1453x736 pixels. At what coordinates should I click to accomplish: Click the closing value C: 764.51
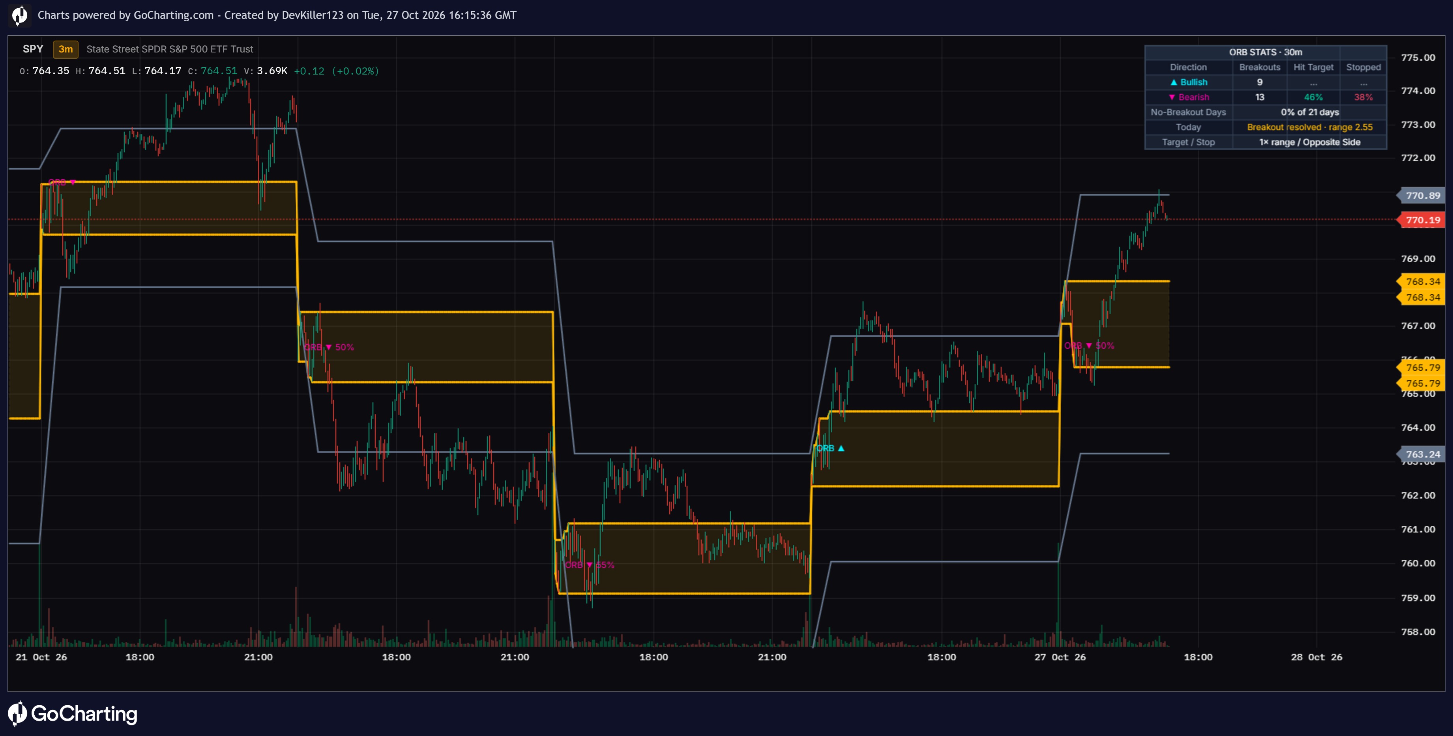pyautogui.click(x=213, y=71)
